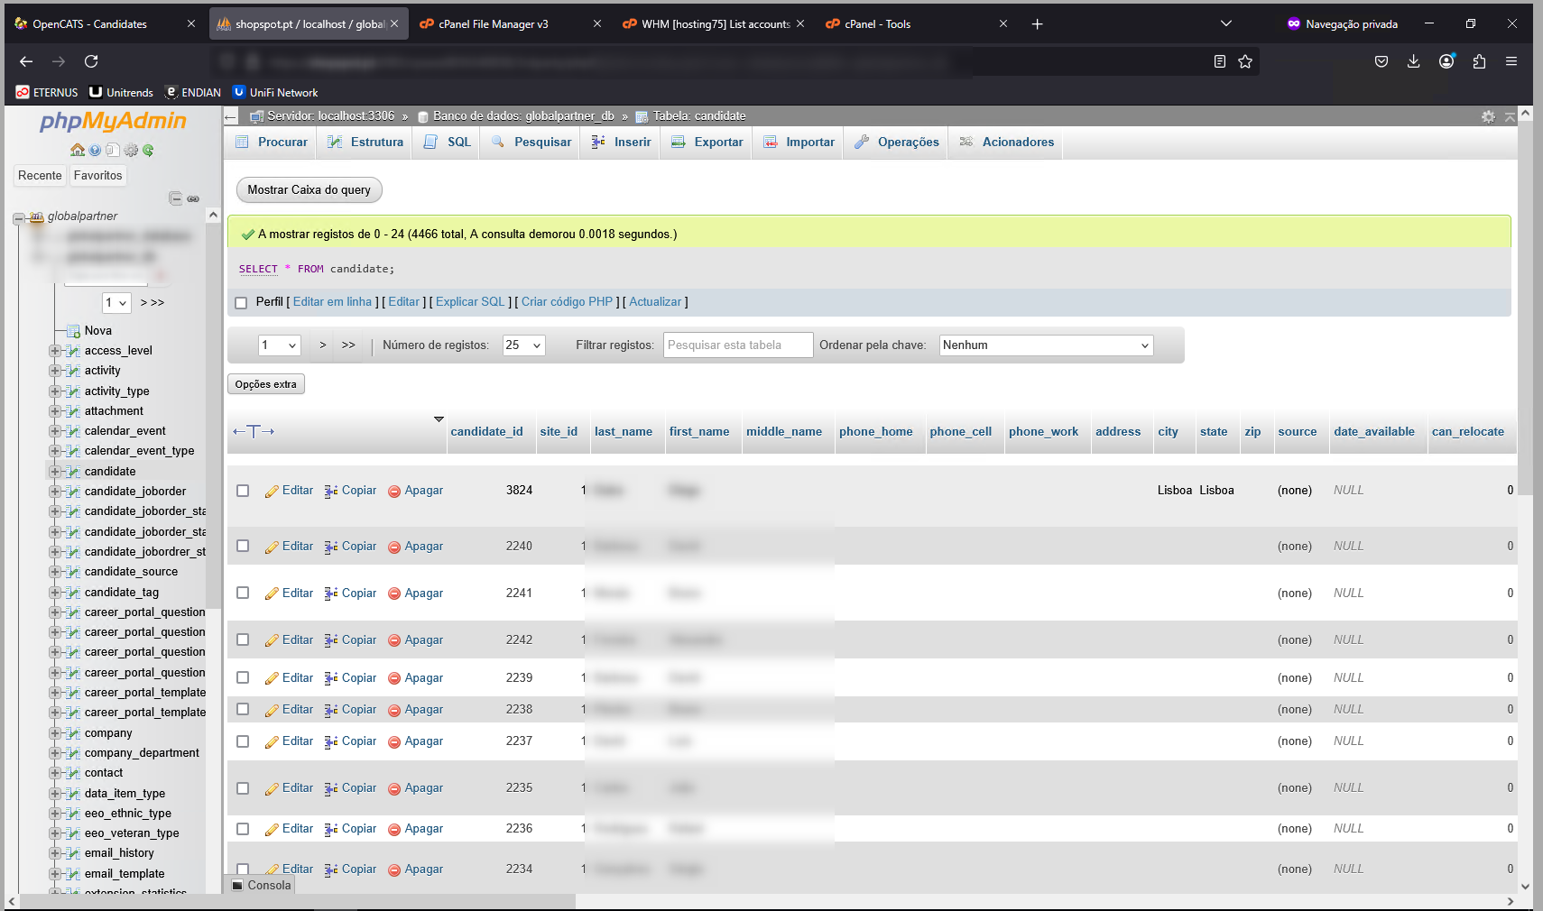Open page settings gear at top right

(x=1488, y=116)
